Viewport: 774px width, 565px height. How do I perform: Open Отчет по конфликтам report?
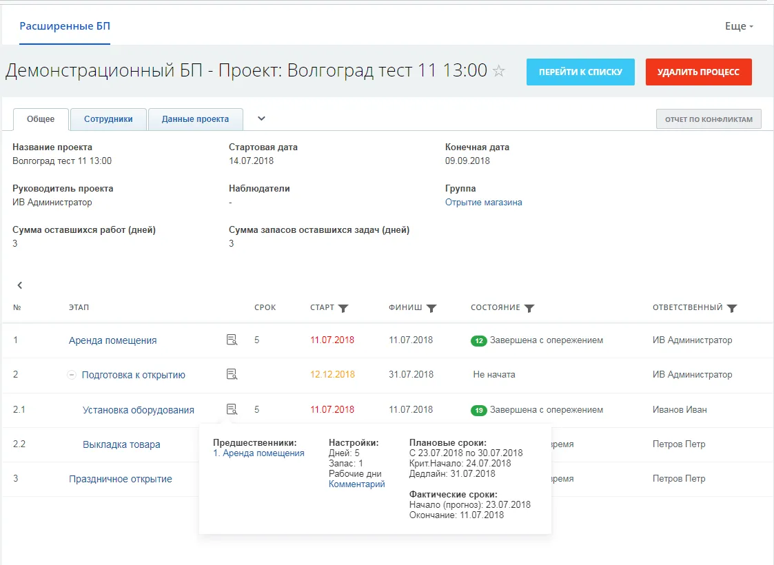pyautogui.click(x=709, y=119)
